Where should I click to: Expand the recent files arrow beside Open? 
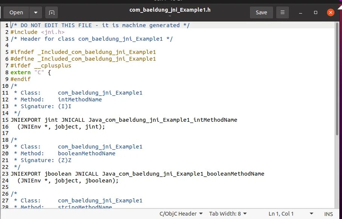[36, 12]
